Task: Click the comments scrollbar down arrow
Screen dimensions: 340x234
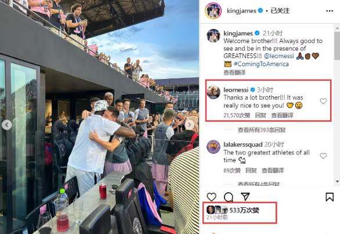Action: point(337,181)
